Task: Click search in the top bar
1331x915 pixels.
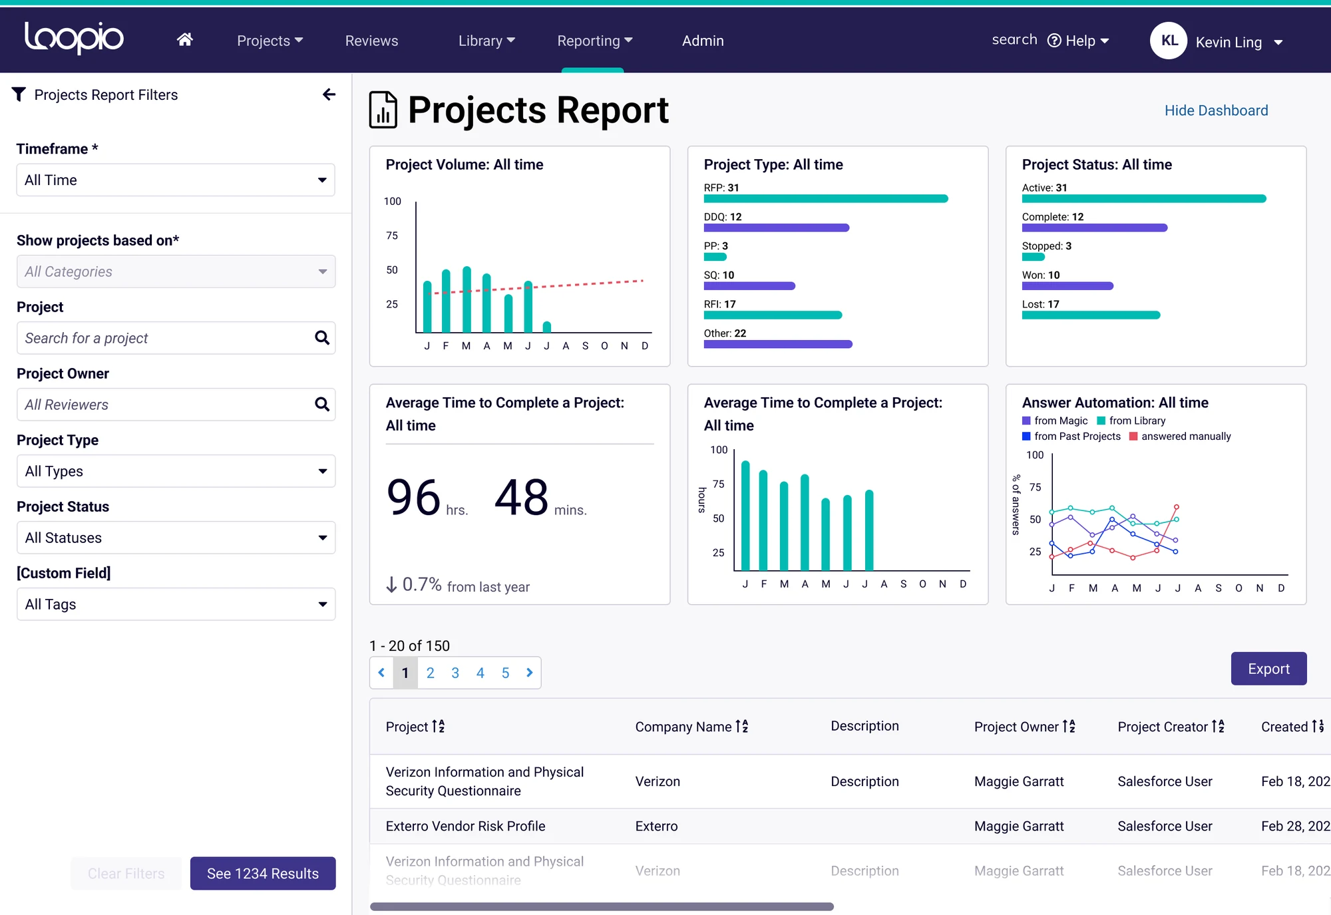Action: pos(1014,40)
